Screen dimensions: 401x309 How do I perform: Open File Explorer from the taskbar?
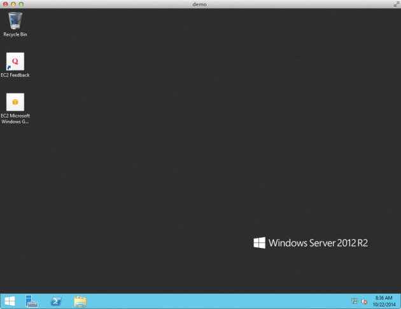(80, 301)
